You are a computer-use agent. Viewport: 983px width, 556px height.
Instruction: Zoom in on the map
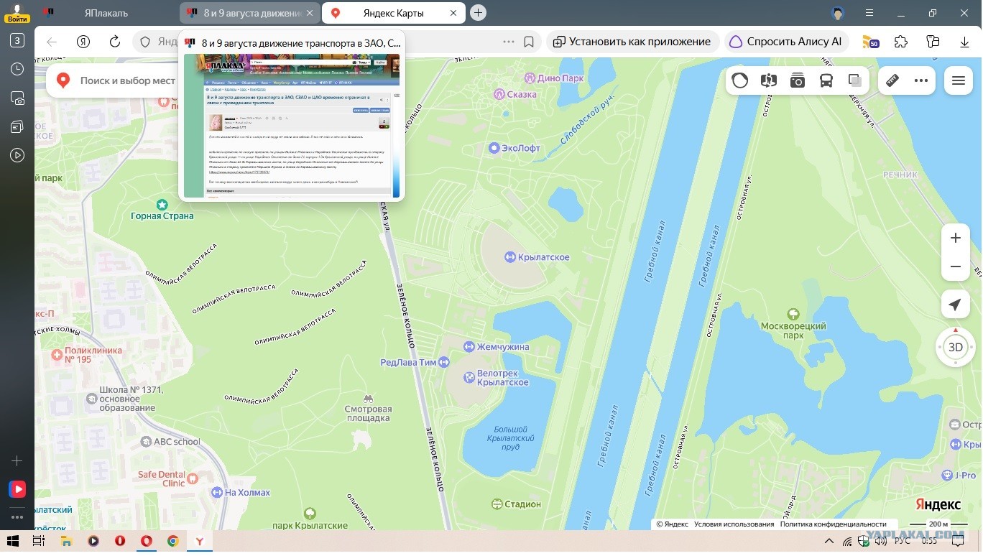(955, 238)
